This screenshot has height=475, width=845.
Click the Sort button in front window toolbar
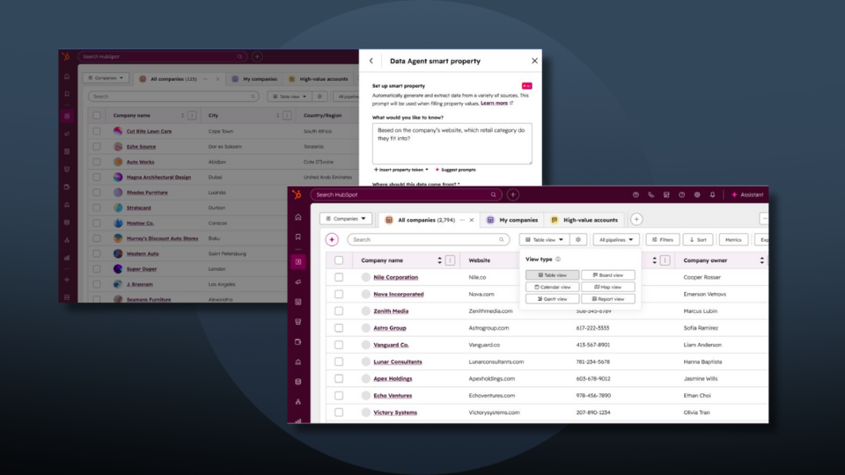(698, 239)
